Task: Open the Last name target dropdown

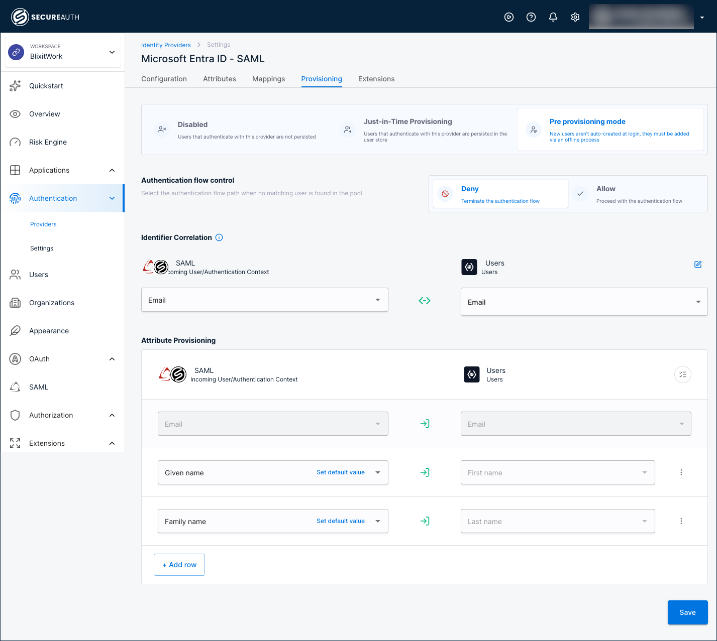Action: click(558, 521)
